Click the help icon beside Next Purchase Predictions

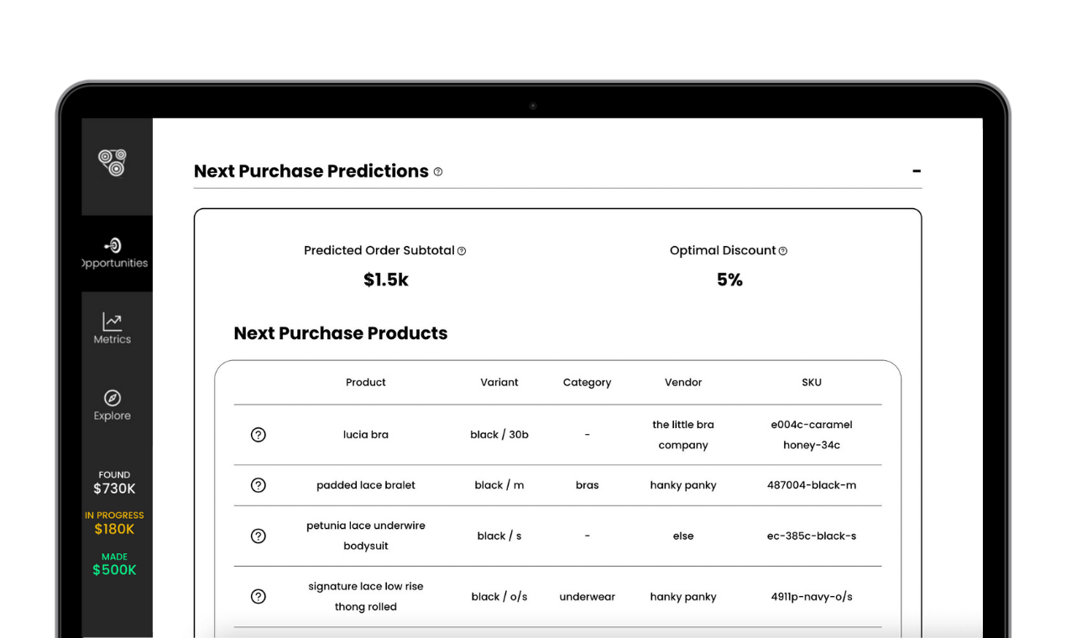pos(438,172)
